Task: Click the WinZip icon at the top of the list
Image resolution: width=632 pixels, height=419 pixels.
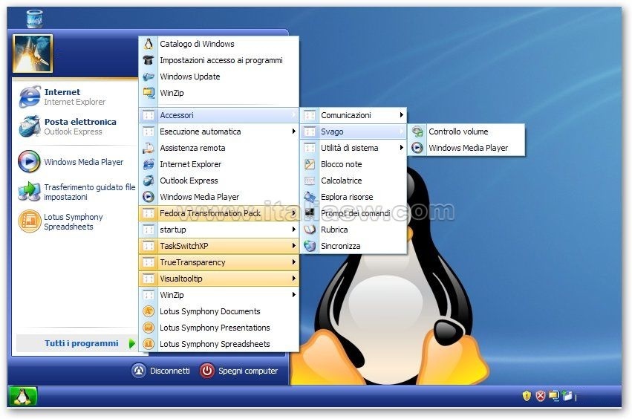Action: point(149,93)
